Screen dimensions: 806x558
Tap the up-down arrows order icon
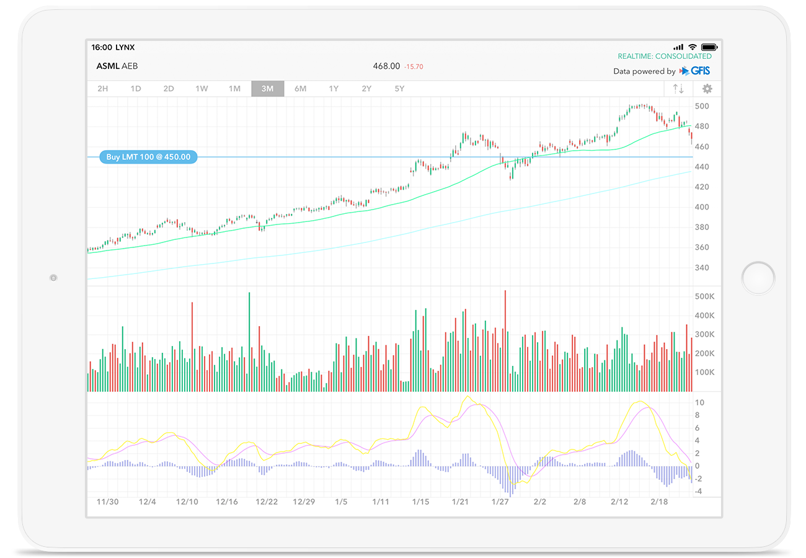click(679, 89)
